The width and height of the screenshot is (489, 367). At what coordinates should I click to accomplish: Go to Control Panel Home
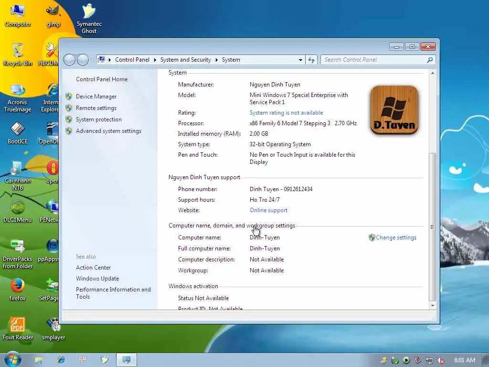coord(102,79)
